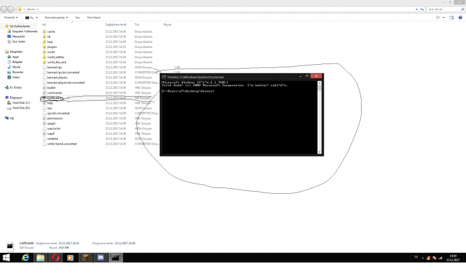Open Yerel Disk (D:) in sidebar
The width and height of the screenshot is (466, 280).
point(21,108)
